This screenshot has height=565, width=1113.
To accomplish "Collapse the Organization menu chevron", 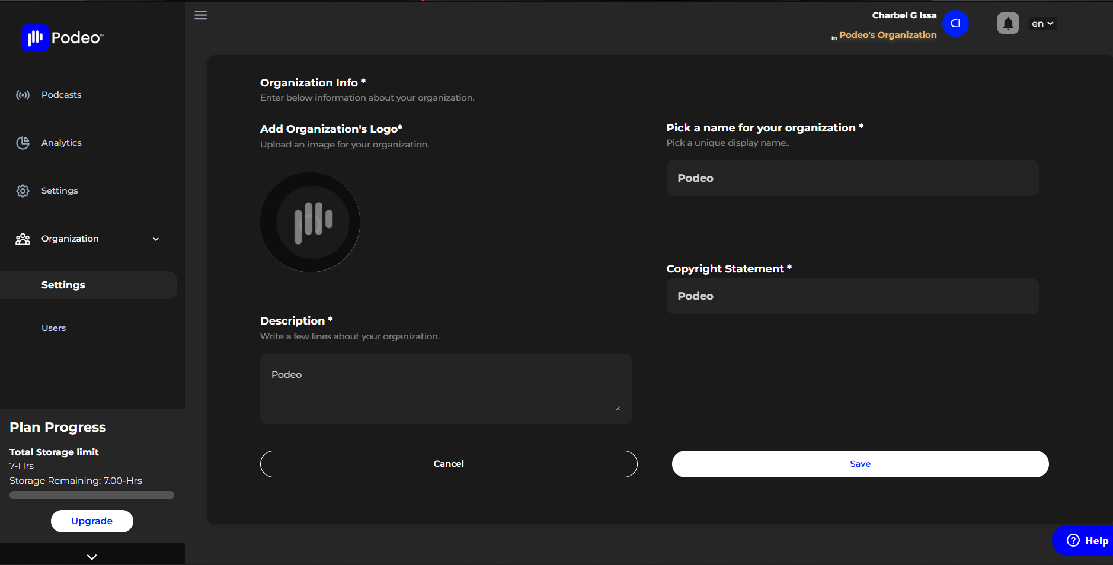I will 156,239.
